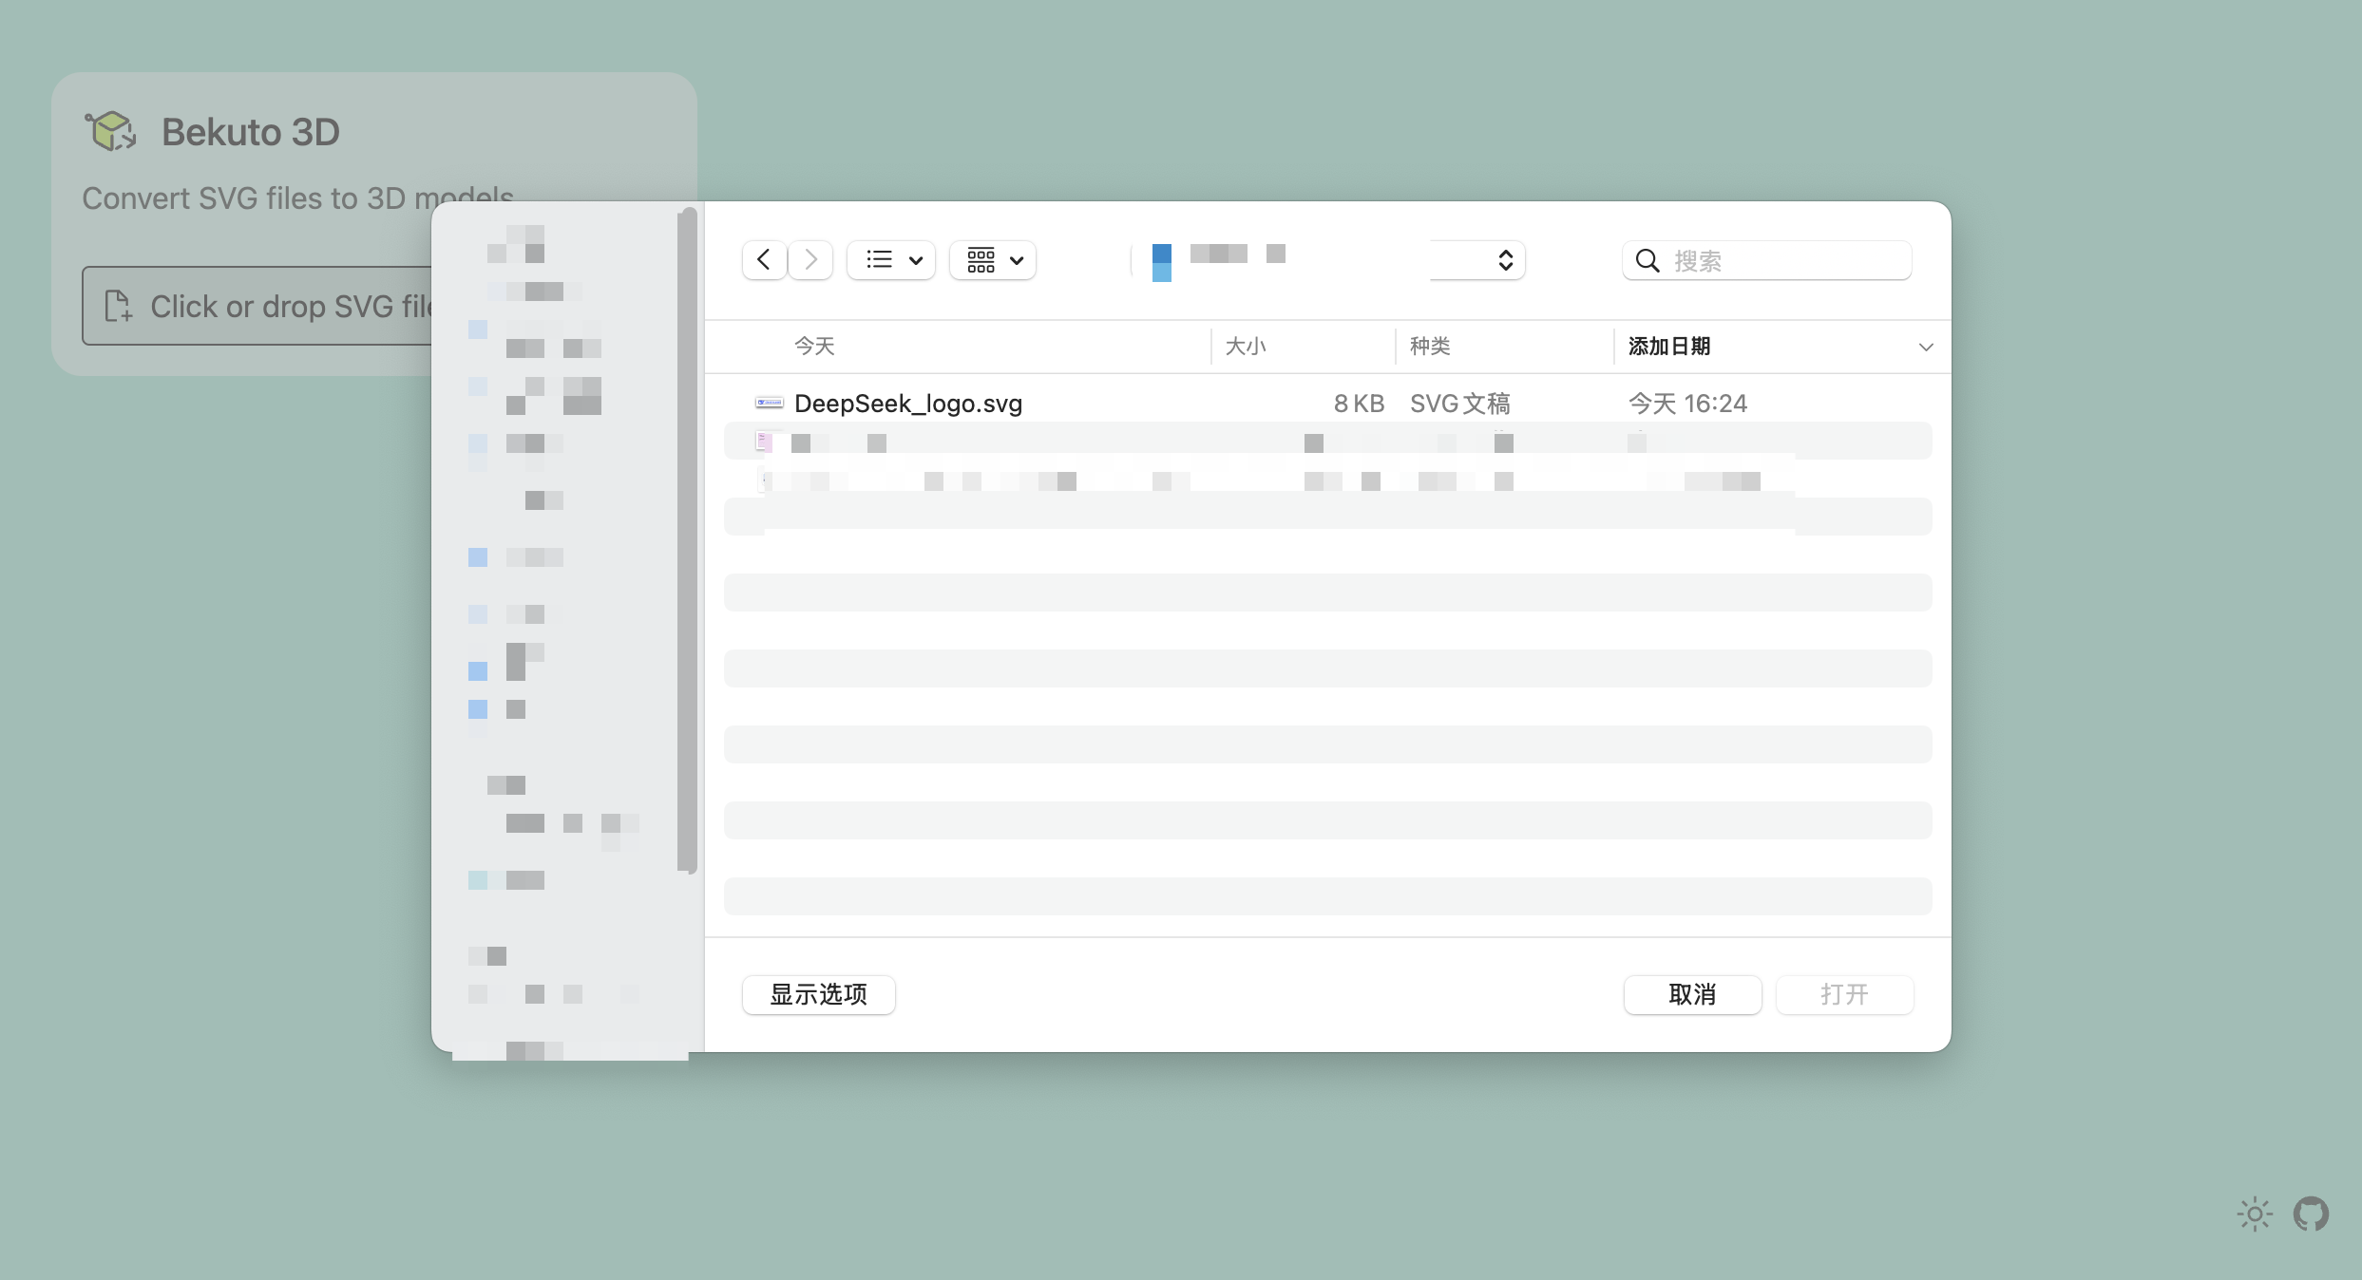Toggle the light/dark theme sun icon
Screen dimensions: 2362x1280
point(2255,1214)
